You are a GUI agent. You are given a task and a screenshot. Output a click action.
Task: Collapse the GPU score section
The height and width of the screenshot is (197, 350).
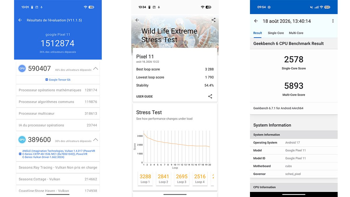pyautogui.click(x=95, y=140)
